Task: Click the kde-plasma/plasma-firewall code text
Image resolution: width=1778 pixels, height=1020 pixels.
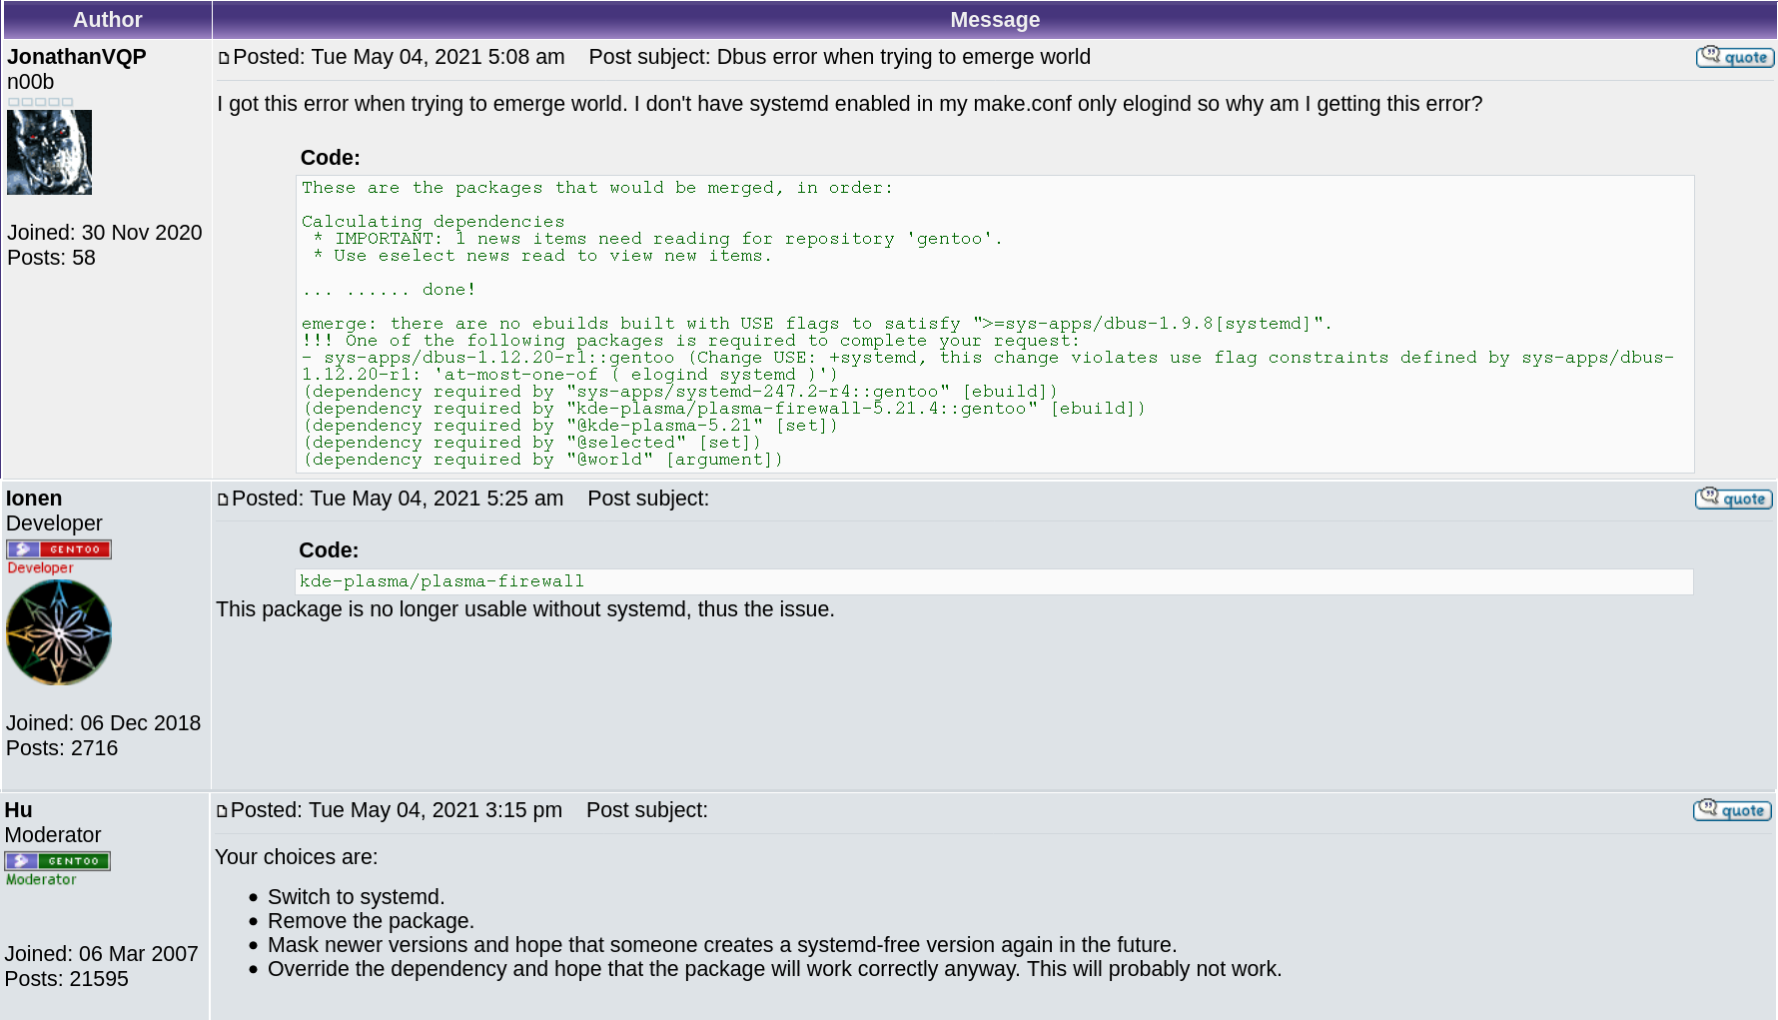Action: click(x=442, y=581)
